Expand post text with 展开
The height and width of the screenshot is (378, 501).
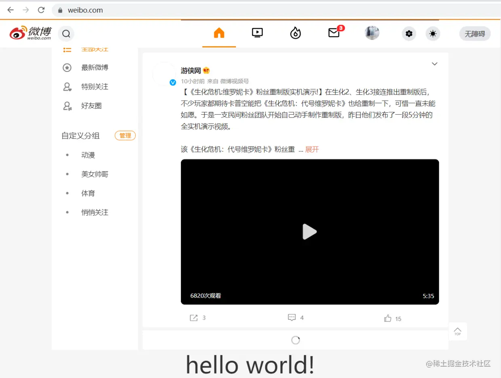pyautogui.click(x=312, y=149)
